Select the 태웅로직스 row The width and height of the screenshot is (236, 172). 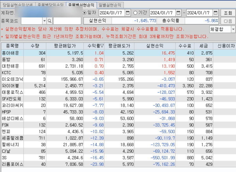click(118, 92)
